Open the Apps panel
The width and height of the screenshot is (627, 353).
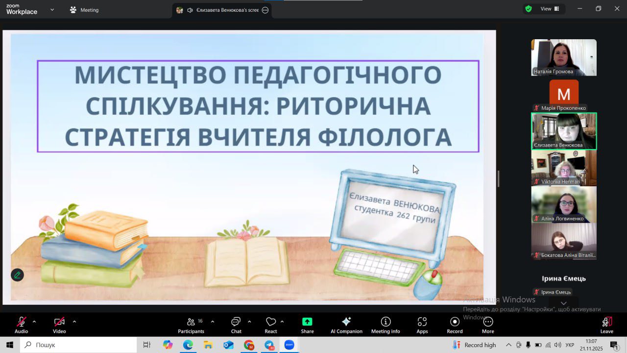pyautogui.click(x=422, y=325)
